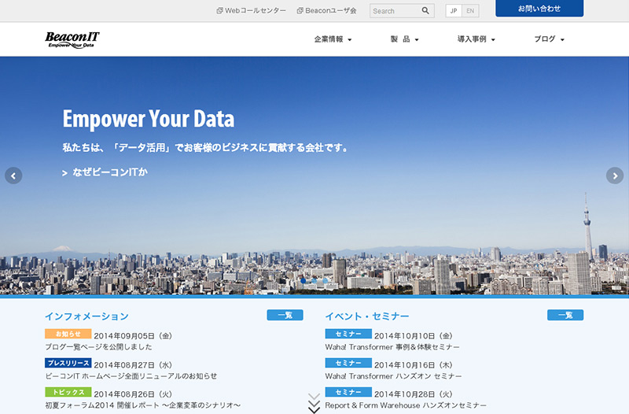The height and width of the screenshot is (414, 629).
Task: Go to next hero slide arrow
Action: point(615,176)
